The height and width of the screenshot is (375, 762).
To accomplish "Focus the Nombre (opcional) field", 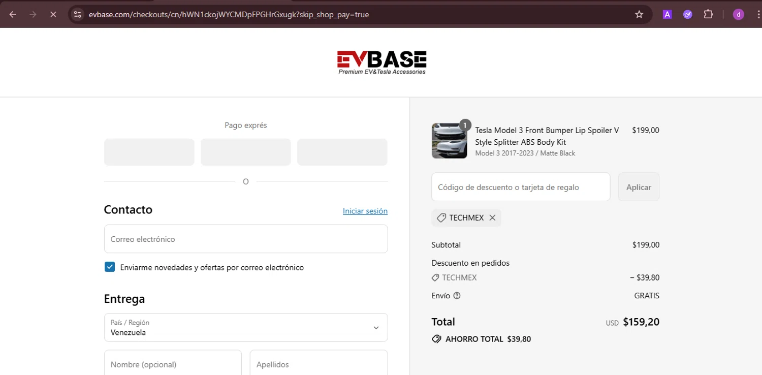I will point(173,364).
